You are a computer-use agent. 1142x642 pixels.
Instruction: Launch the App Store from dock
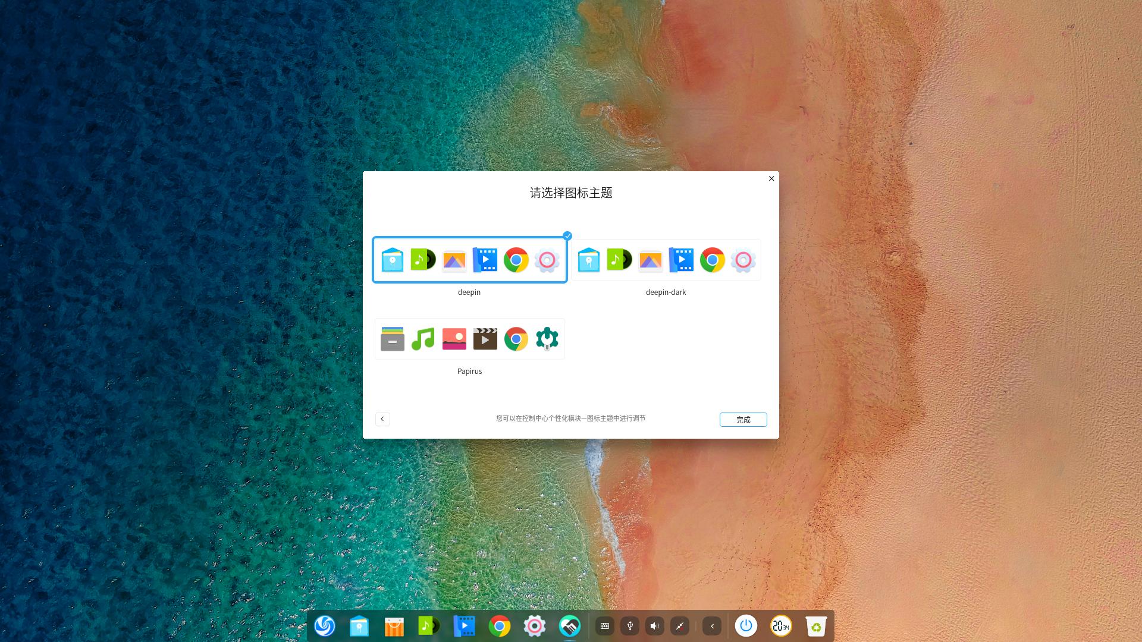click(x=394, y=626)
